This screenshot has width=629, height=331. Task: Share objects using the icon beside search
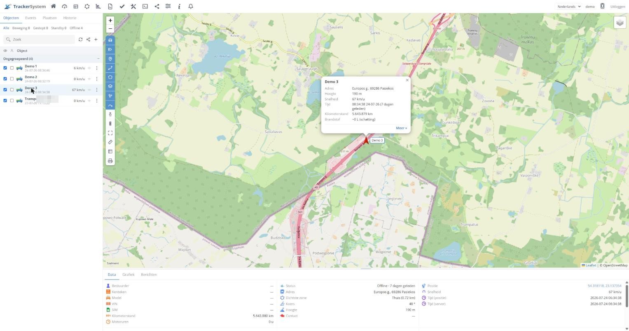pos(88,39)
